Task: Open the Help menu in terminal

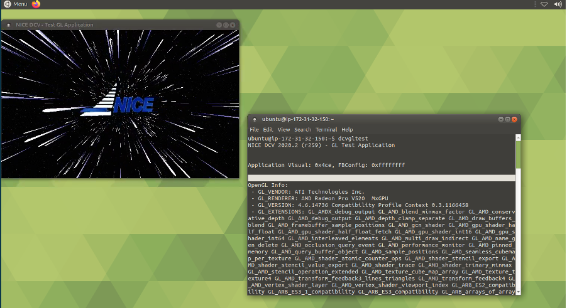Action: [x=347, y=129]
